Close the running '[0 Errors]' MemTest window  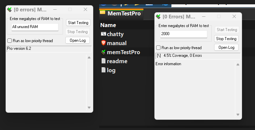tap(234, 16)
